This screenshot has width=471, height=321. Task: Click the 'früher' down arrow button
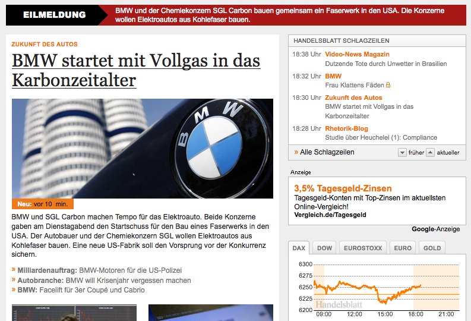click(402, 152)
